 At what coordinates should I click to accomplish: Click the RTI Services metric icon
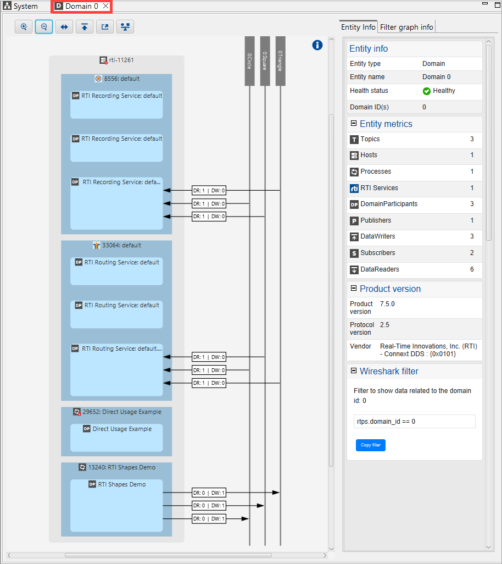[x=354, y=189]
